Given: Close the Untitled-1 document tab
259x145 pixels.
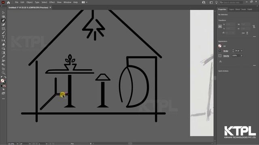Looking at the screenshot, I should pos(50,7).
